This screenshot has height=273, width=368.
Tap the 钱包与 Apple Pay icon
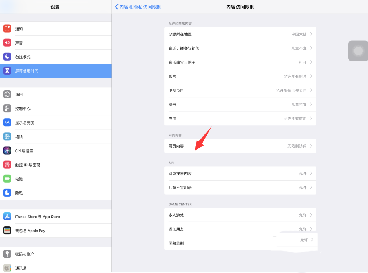coord(7,231)
